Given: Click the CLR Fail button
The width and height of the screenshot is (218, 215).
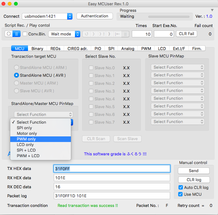Looking at the screenshot, I should click(187, 34).
